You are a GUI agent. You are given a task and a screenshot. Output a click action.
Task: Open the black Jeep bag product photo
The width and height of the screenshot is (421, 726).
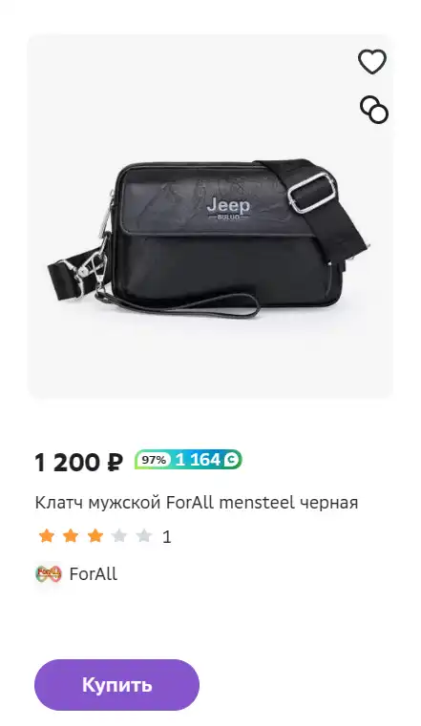(210, 217)
